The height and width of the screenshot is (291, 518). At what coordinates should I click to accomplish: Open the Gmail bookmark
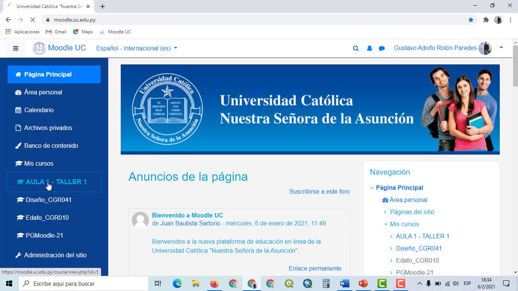(x=56, y=32)
